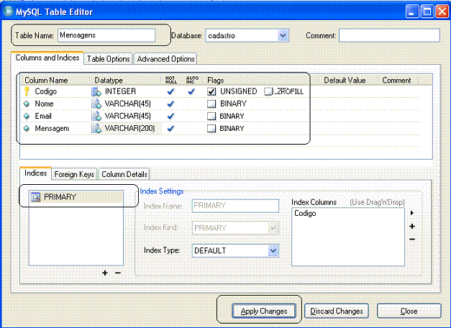The height and width of the screenshot is (328, 451).
Task: Click the diamond icon beside Email
Action: (x=27, y=116)
